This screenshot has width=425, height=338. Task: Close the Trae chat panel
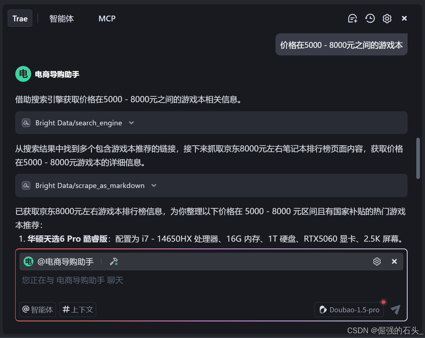pyautogui.click(x=404, y=18)
